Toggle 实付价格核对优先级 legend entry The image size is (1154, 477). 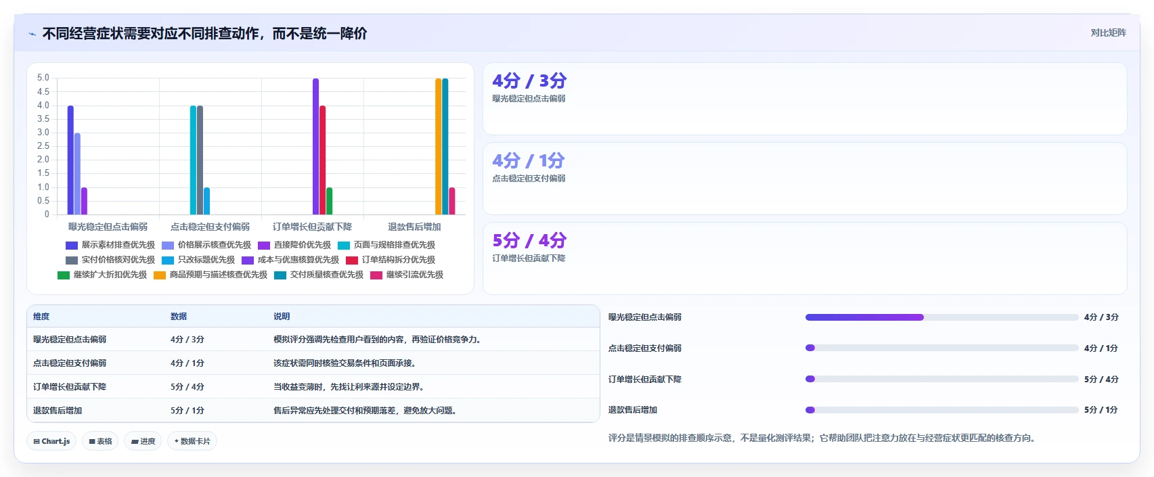pyautogui.click(x=110, y=260)
